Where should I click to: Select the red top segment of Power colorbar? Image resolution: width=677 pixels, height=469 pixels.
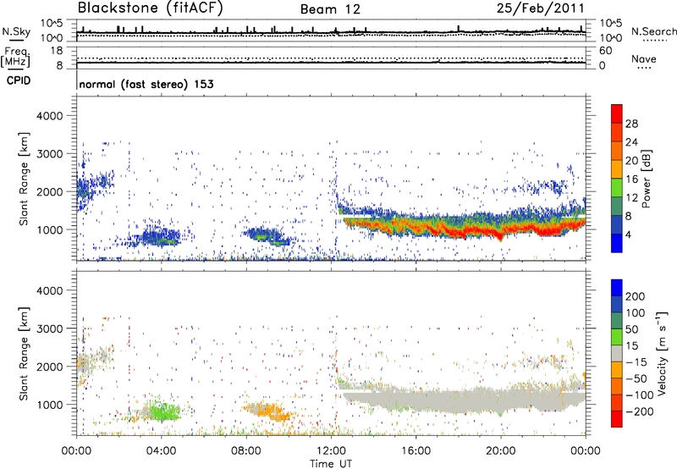point(617,113)
